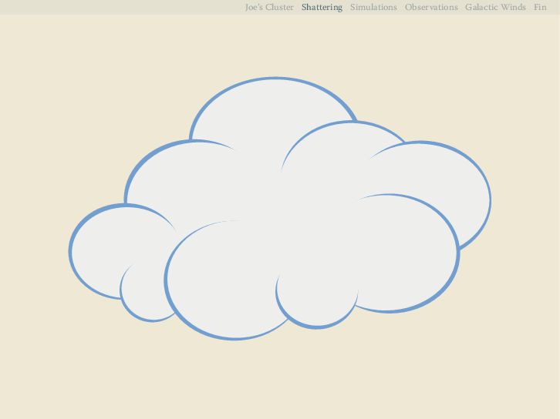Navigate to Galactic Winds section
Screen dimensions: 560x419
pyautogui.click(x=495, y=7)
